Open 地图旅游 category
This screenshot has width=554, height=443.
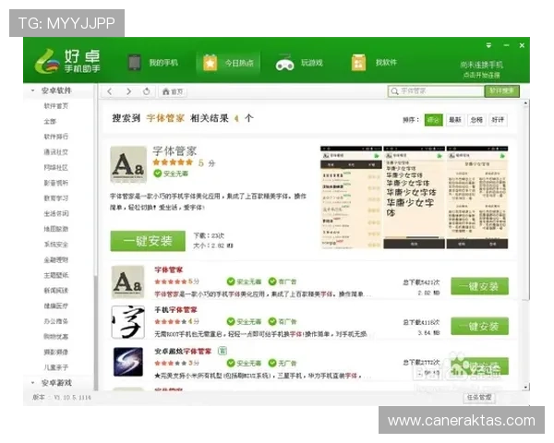click(x=55, y=229)
